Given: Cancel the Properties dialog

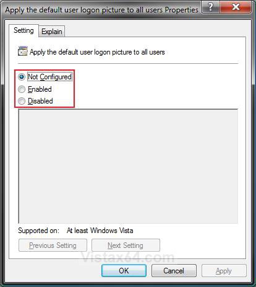Looking at the screenshot, I should pos(174,271).
